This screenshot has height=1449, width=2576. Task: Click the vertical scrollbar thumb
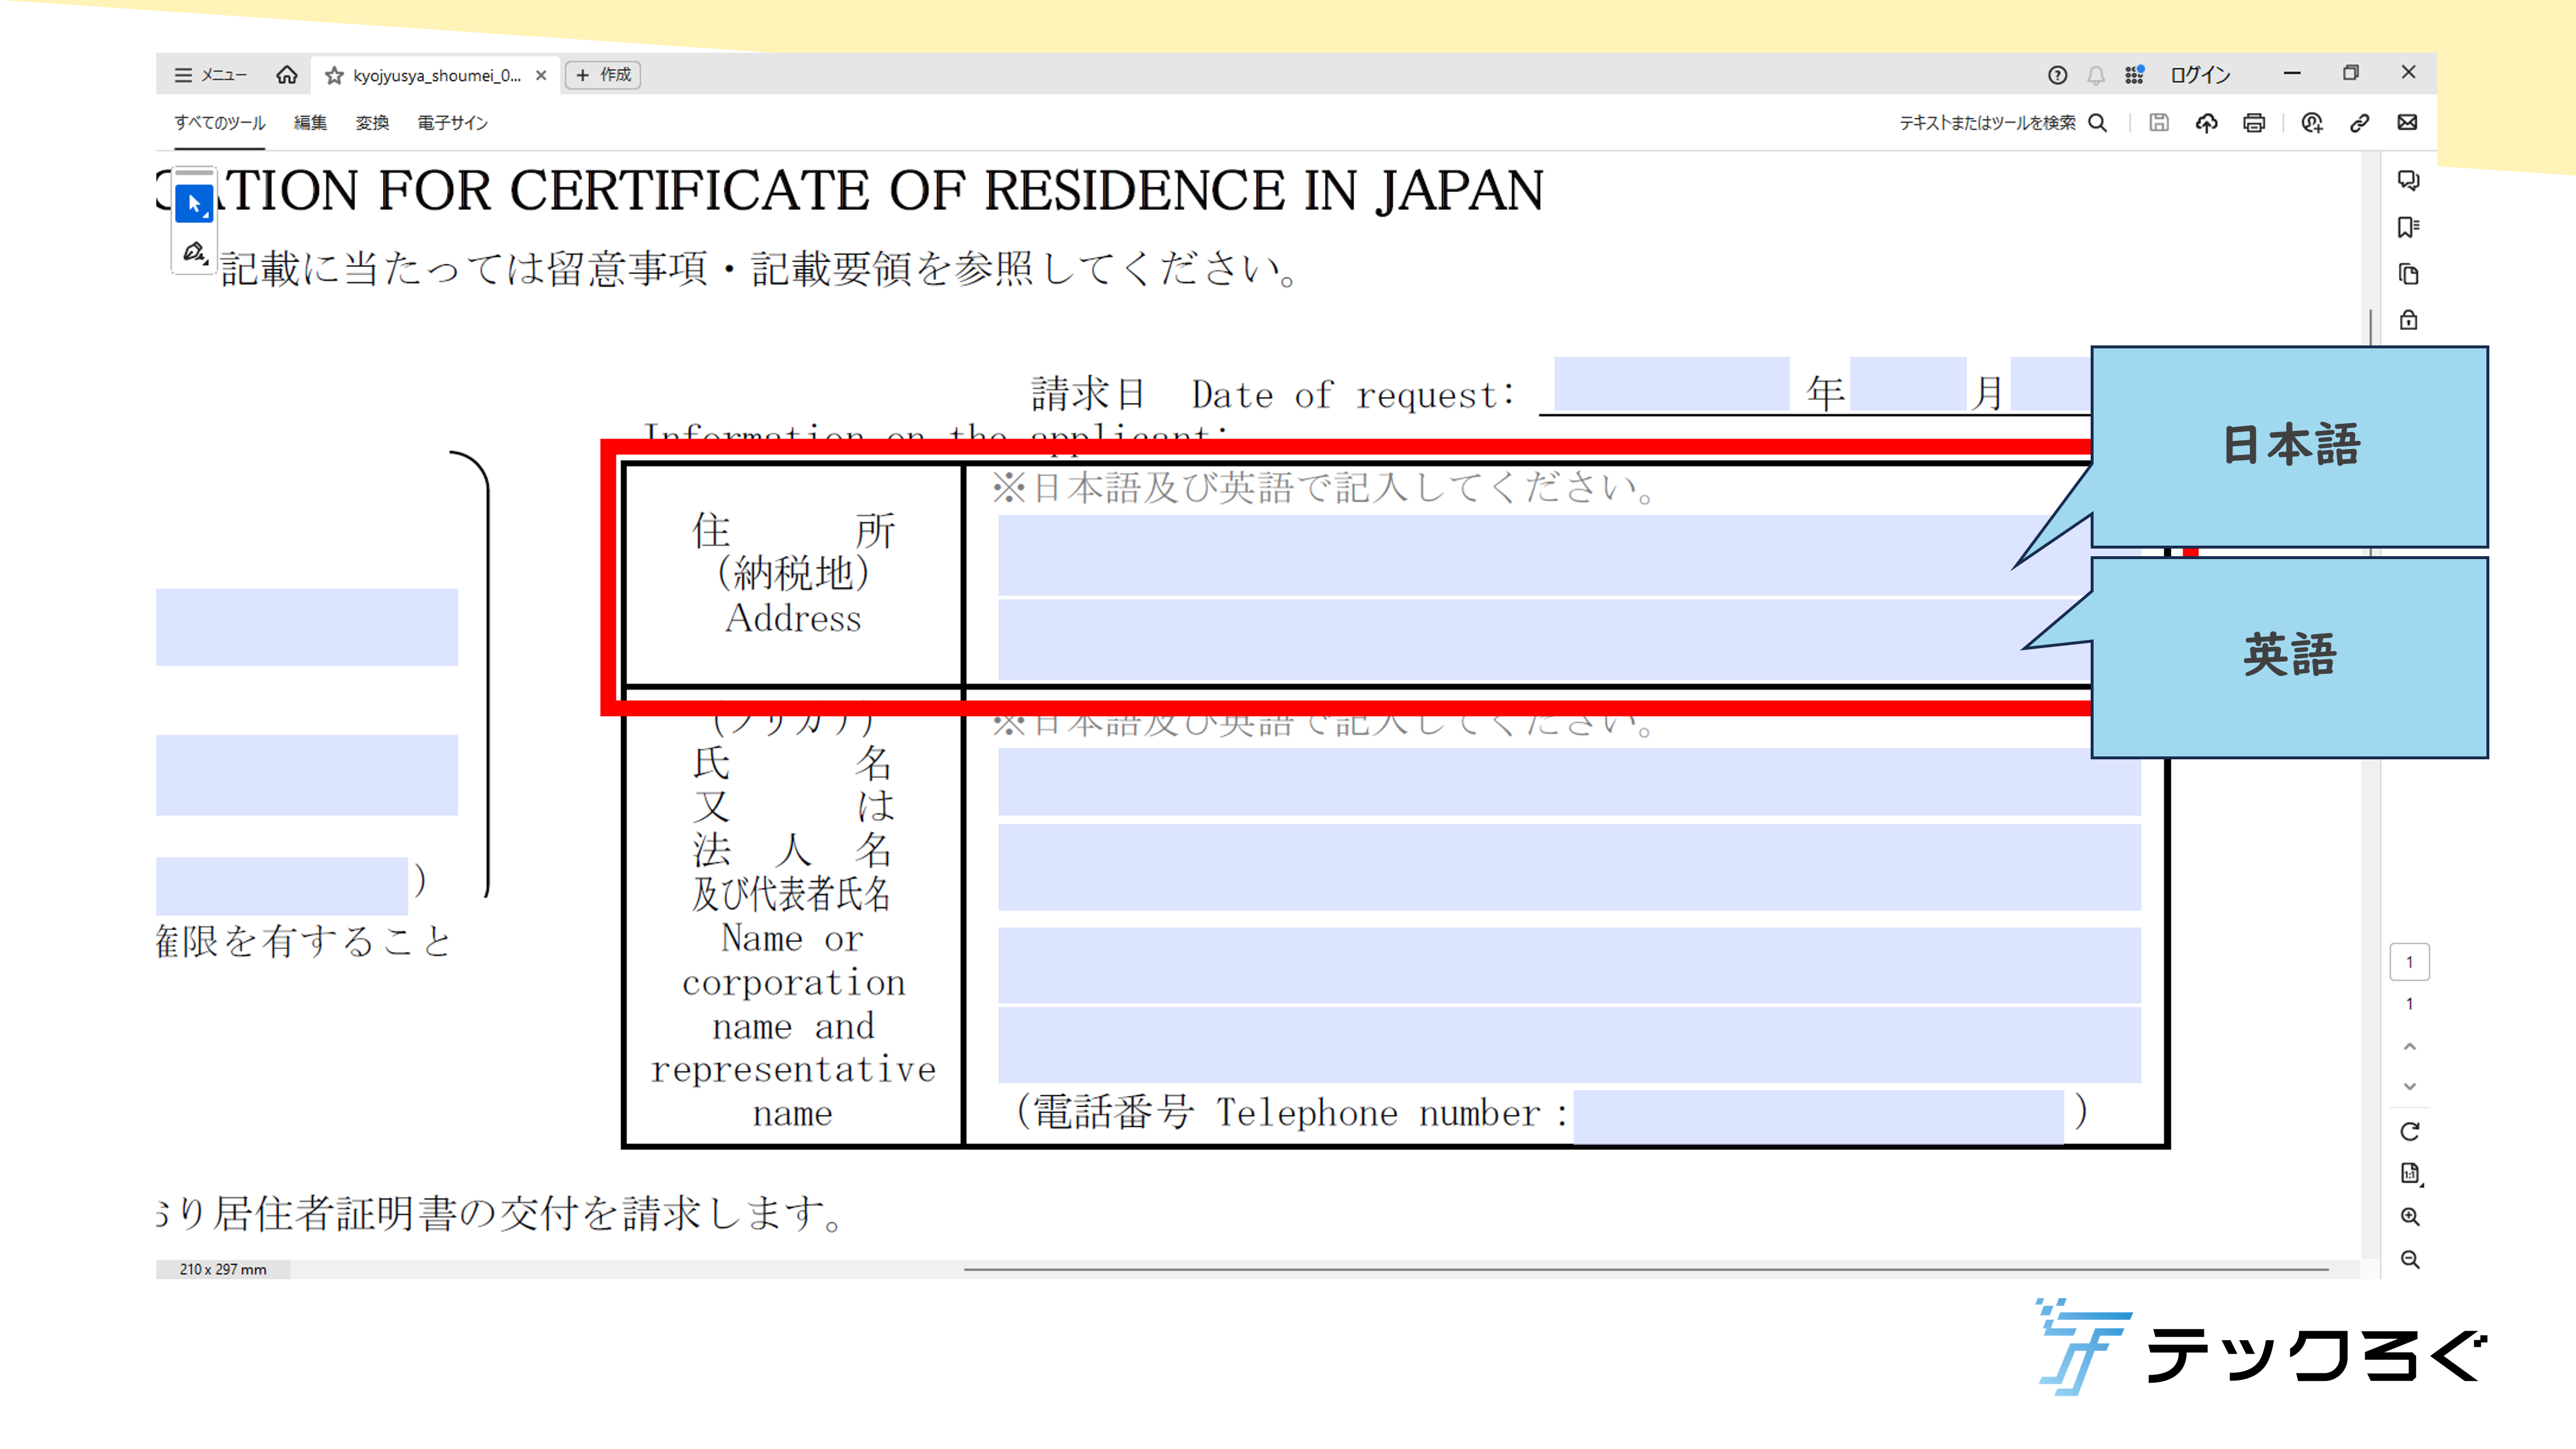coord(2371,328)
